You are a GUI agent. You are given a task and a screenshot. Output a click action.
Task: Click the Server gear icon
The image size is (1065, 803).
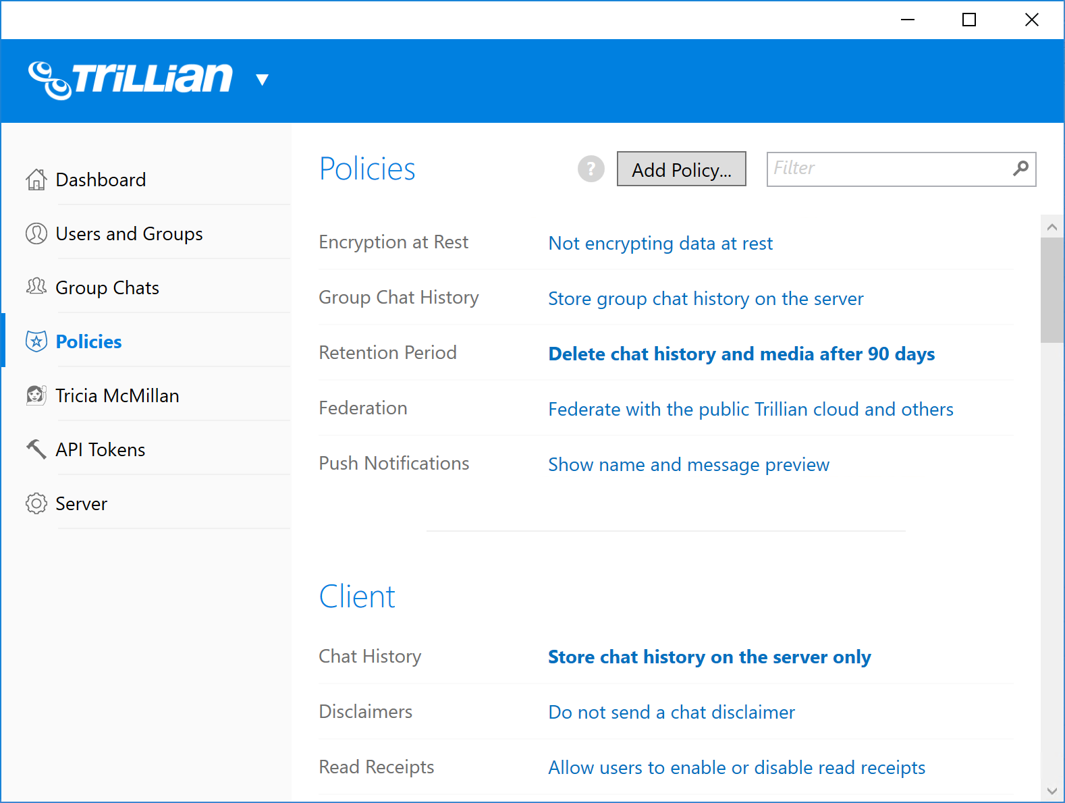click(36, 503)
